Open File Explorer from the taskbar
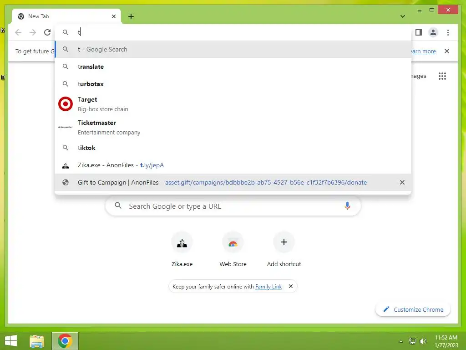Viewport: 466px width, 350px height. tap(37, 341)
